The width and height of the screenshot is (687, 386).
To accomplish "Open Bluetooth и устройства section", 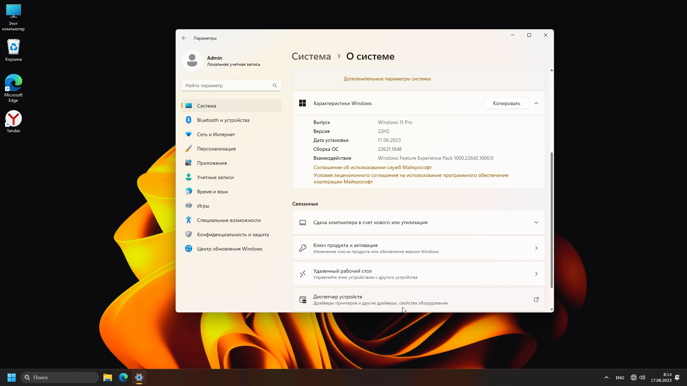I will [x=223, y=120].
